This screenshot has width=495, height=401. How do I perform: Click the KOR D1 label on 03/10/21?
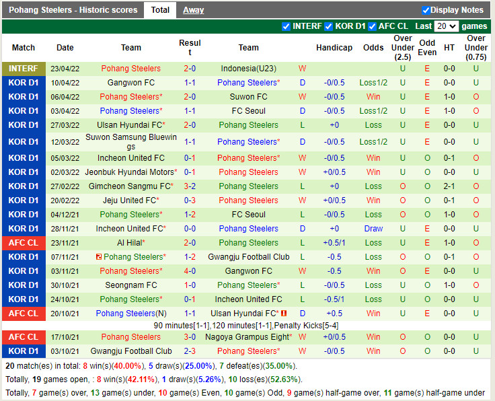pos(24,351)
